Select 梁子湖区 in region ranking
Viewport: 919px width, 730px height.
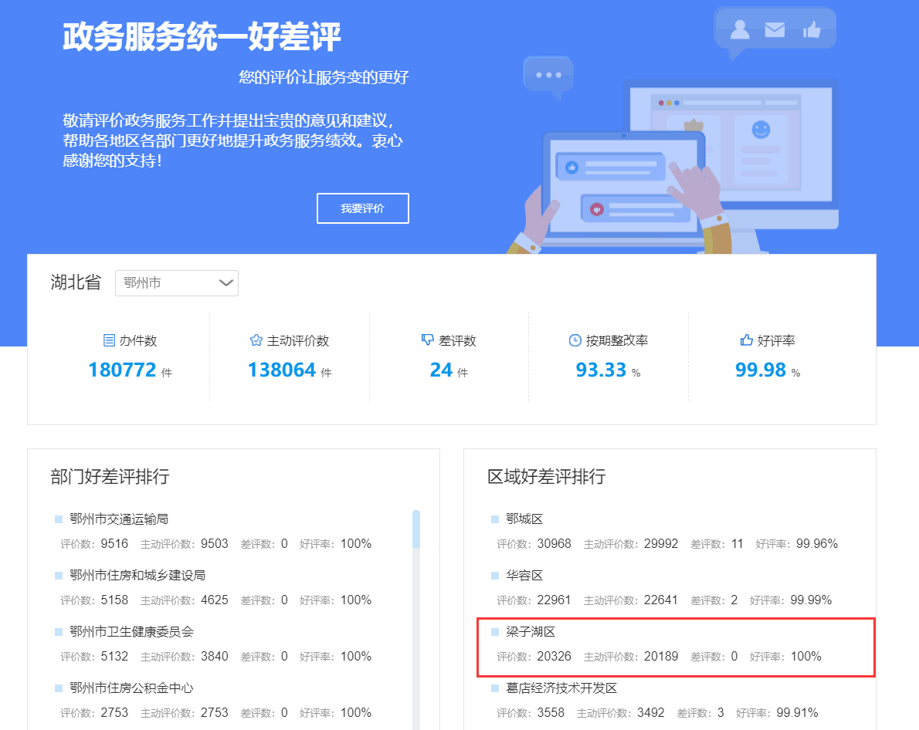coord(531,631)
